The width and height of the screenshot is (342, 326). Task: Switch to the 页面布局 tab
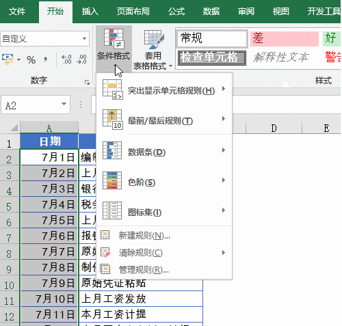[x=133, y=12]
